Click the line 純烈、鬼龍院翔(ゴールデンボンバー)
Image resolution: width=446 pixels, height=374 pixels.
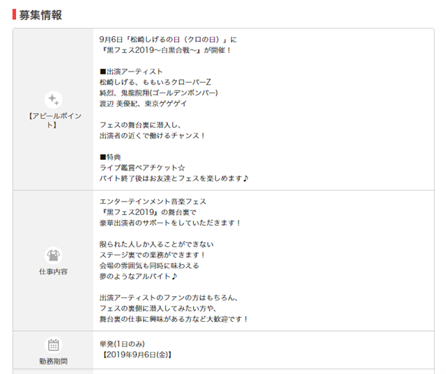[x=159, y=92]
